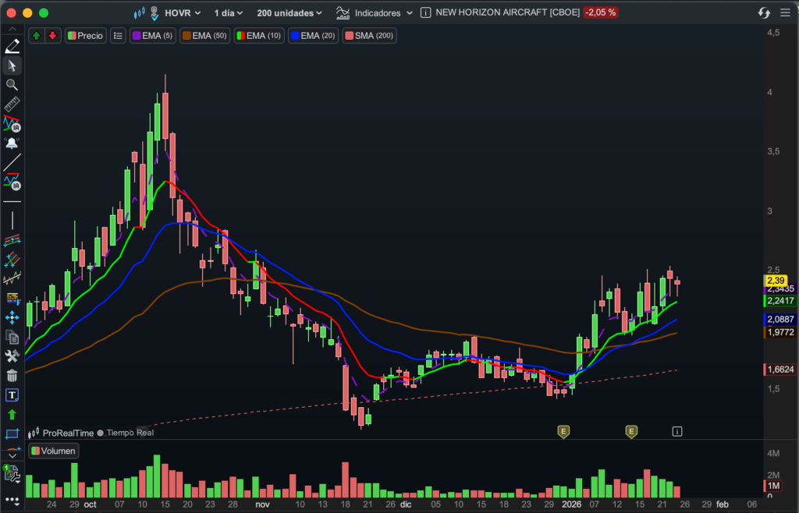Activate the magnifying glass zoom tool
The width and height of the screenshot is (799, 513).
[12, 85]
